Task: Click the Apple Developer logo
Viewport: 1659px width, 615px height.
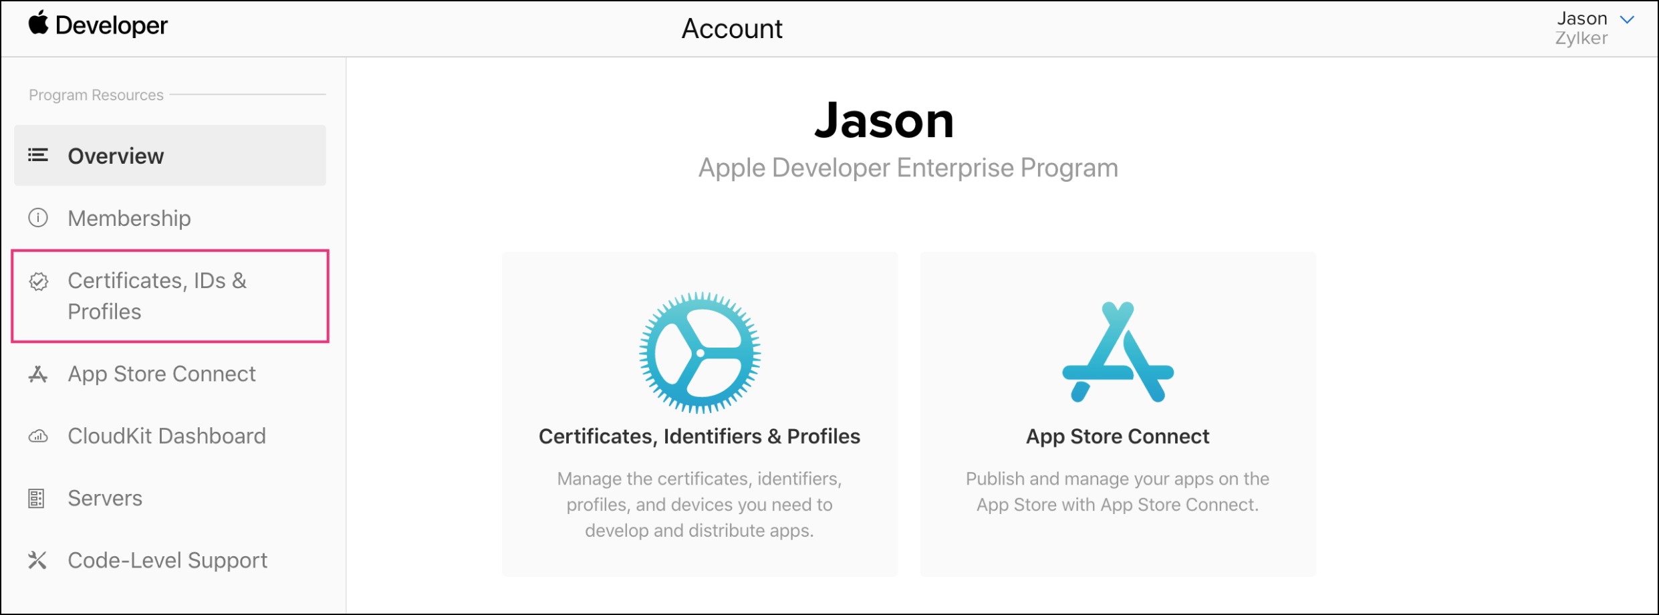Action: pos(98,25)
